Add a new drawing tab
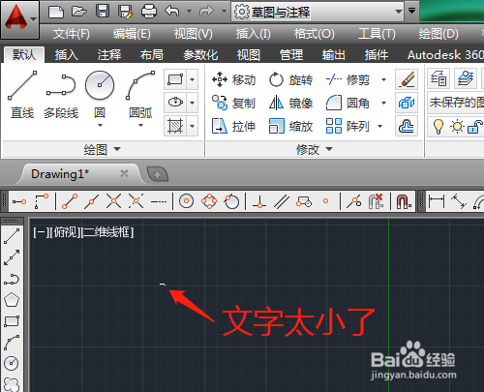Viewport: 484px width, 392px height. (158, 174)
